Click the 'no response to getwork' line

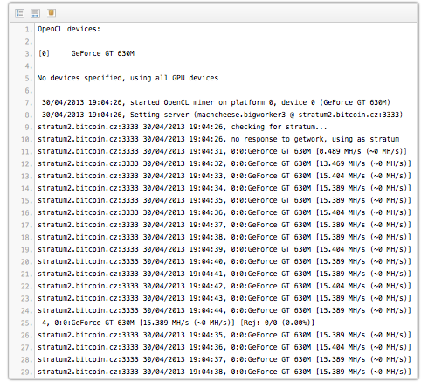tap(218, 139)
